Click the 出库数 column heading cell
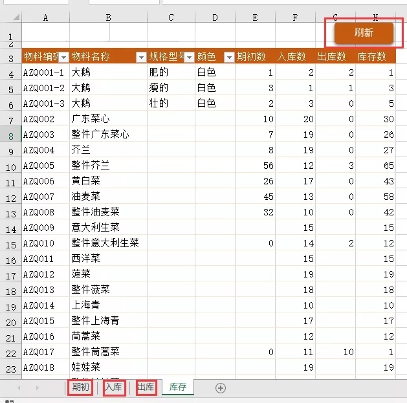Viewport: 407px width, 403px height. 335,56
